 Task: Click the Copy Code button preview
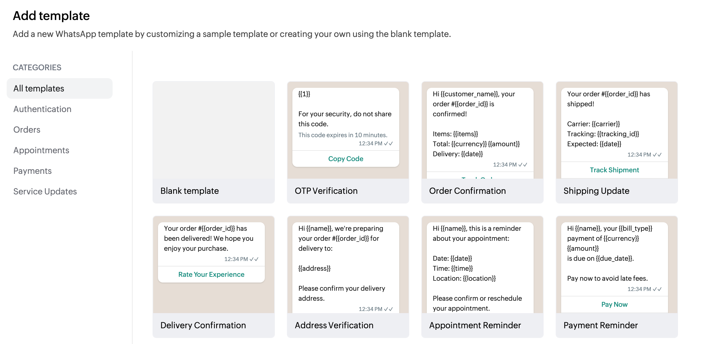[346, 159]
